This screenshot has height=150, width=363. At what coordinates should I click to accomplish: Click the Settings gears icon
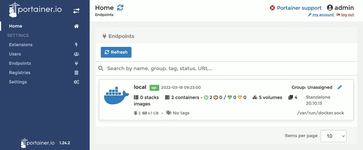[76, 82]
